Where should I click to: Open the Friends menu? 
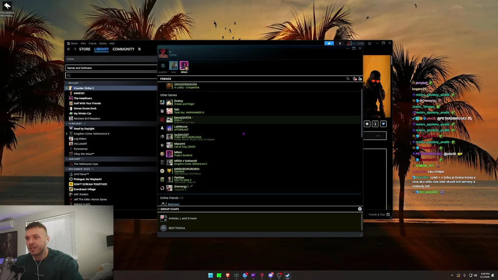(93, 44)
